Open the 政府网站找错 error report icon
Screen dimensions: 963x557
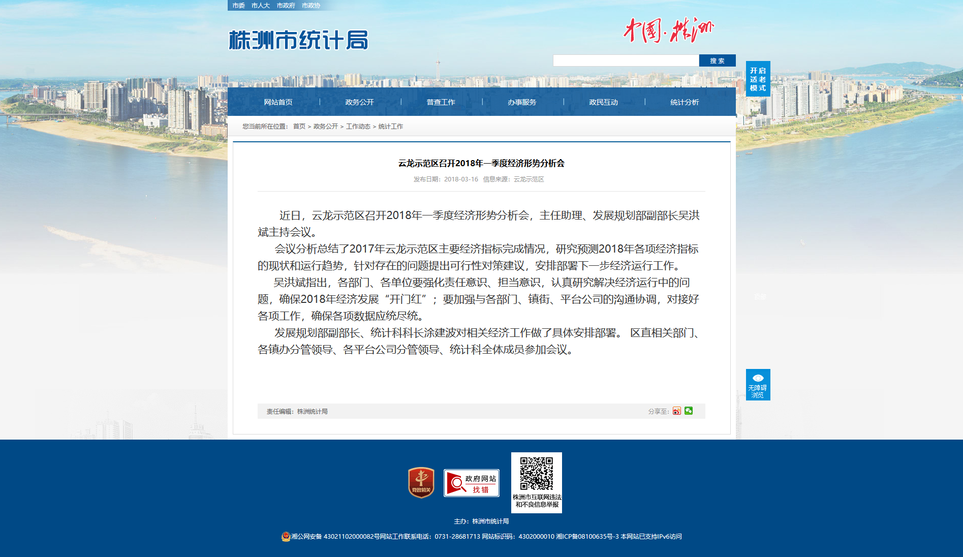click(x=471, y=483)
